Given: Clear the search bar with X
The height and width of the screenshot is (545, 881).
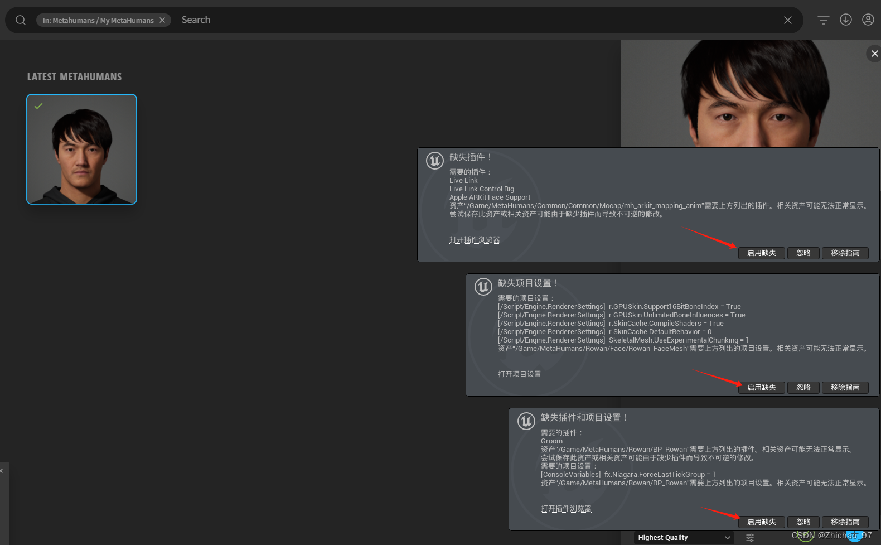Looking at the screenshot, I should 788,20.
